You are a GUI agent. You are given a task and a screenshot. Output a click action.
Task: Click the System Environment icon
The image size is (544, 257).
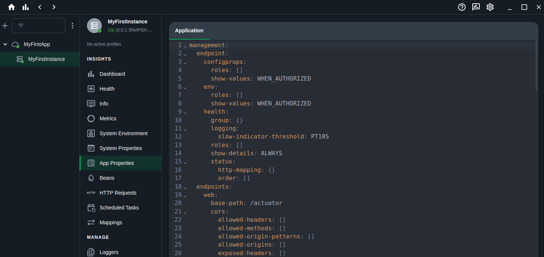[x=91, y=133]
